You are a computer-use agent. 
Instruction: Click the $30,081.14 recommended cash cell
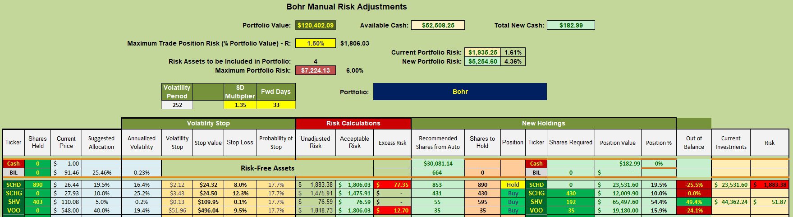[x=438, y=164]
